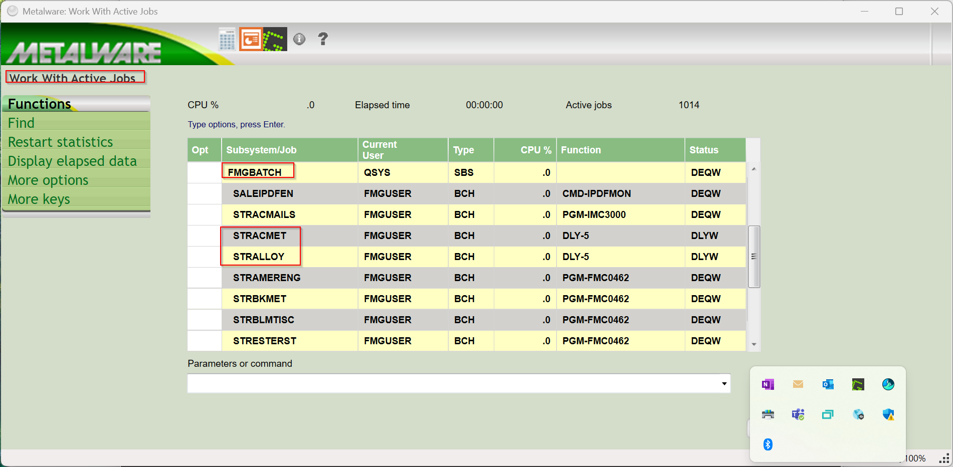953x467 pixels.
Task: Click the Active jobs value 1014
Action: [x=689, y=105]
